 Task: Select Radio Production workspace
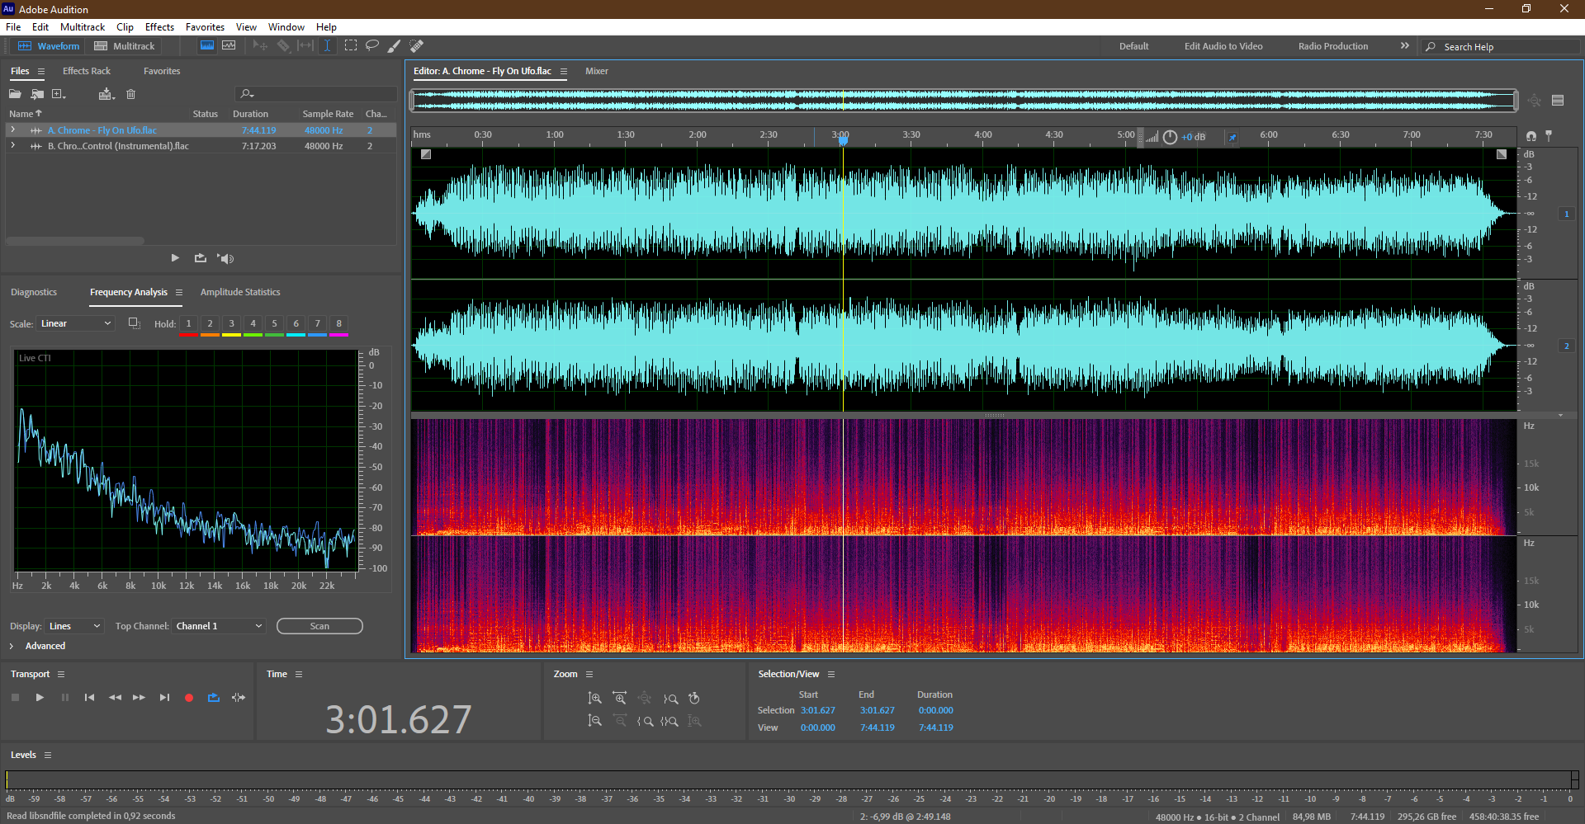(x=1333, y=46)
